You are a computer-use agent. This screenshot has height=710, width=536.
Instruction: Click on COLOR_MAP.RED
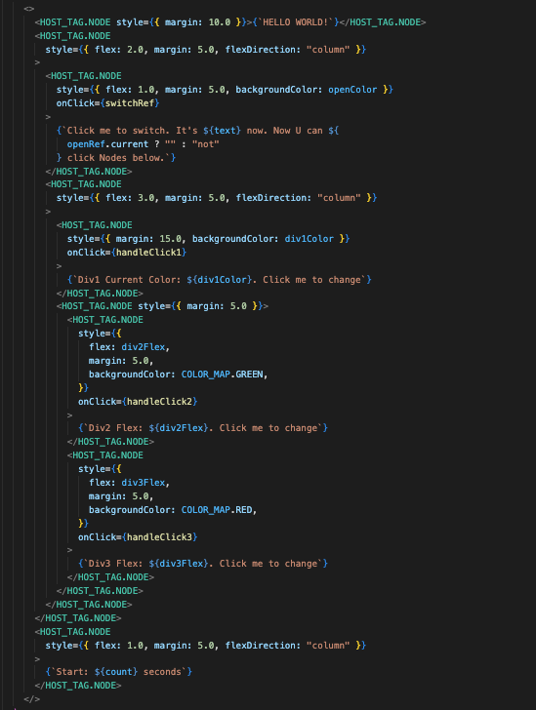point(217,510)
